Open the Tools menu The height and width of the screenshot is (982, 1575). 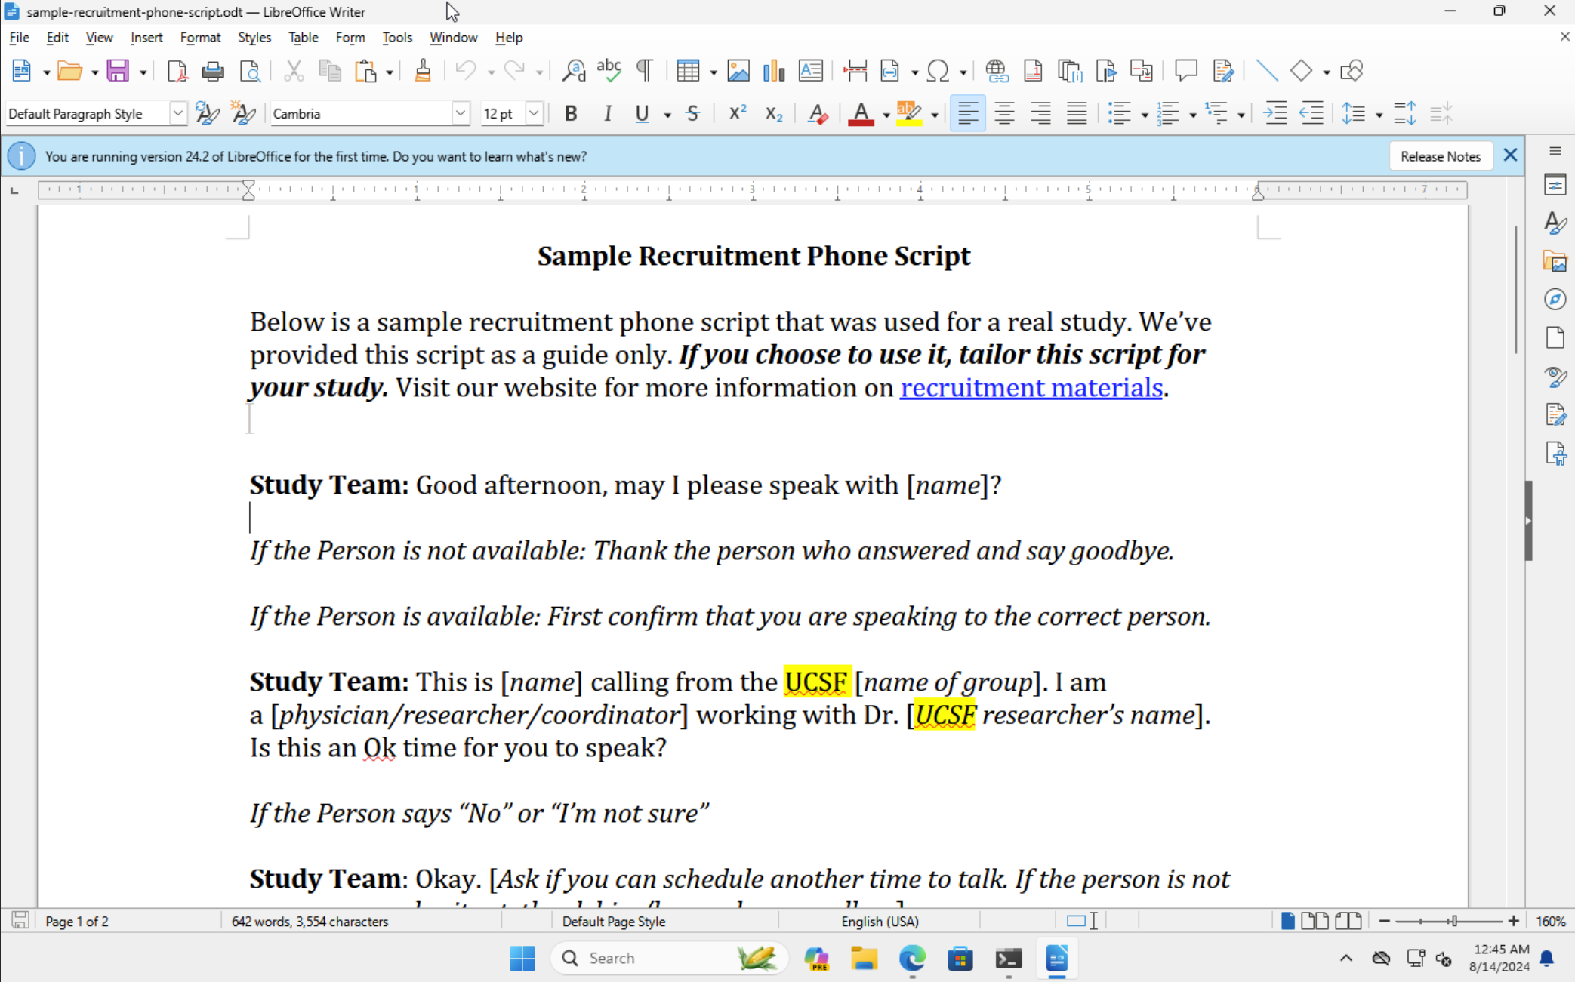click(396, 37)
